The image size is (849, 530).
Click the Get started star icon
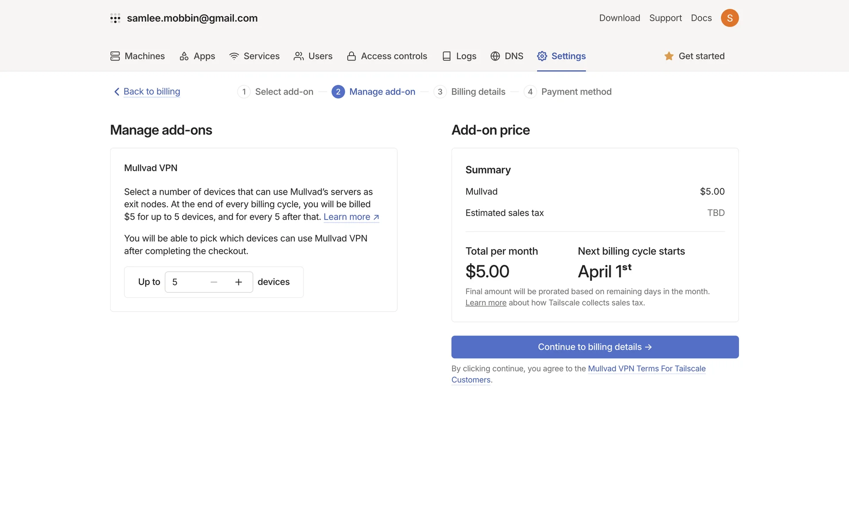669,56
